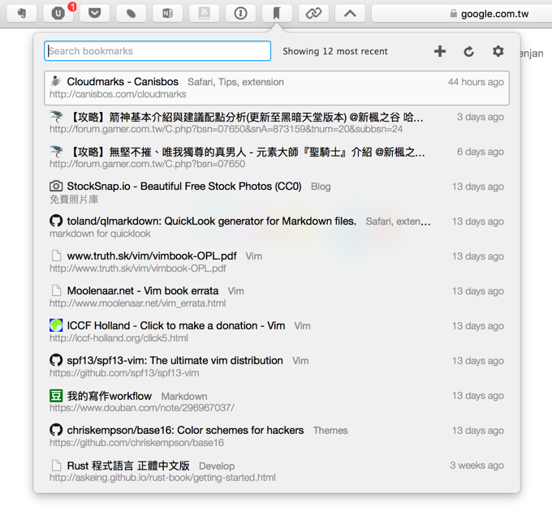Viewport: 552px width, 511px height.
Task: Focus the Search bookmarks field
Action: tap(157, 51)
